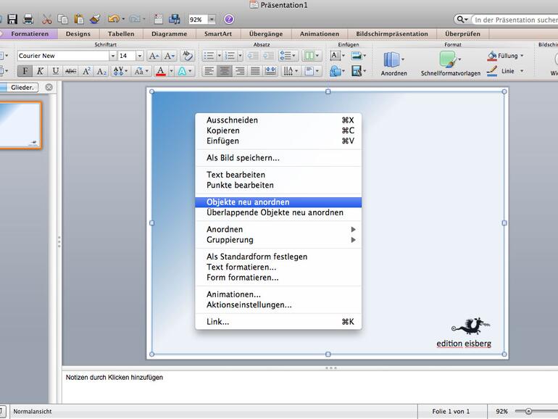Open the font name dropdown arrow
The width and height of the screenshot is (558, 419).
pos(113,56)
